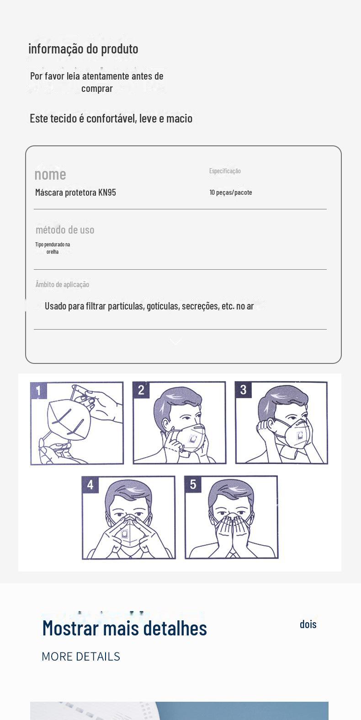Screen dimensions: 361x720
Task: Click step 5 seal check illustration
Action: [231, 517]
